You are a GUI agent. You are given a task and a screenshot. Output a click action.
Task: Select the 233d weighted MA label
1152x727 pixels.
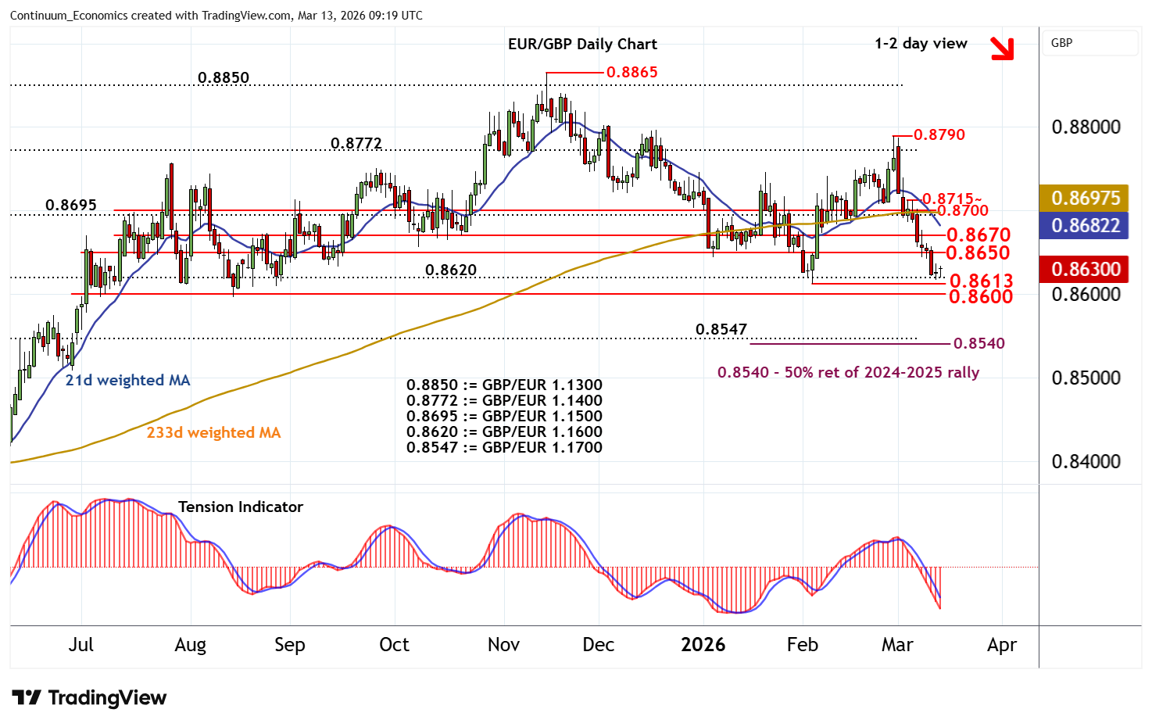(x=213, y=433)
